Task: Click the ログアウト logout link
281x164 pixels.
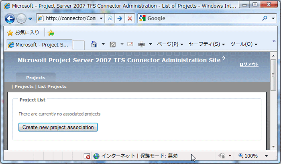Action: pos(249,65)
